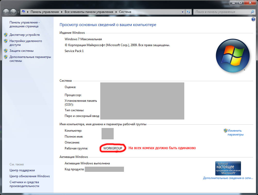Click shield icon beside Дополнительные параметры системы
The image size is (258, 195).
(6, 57)
